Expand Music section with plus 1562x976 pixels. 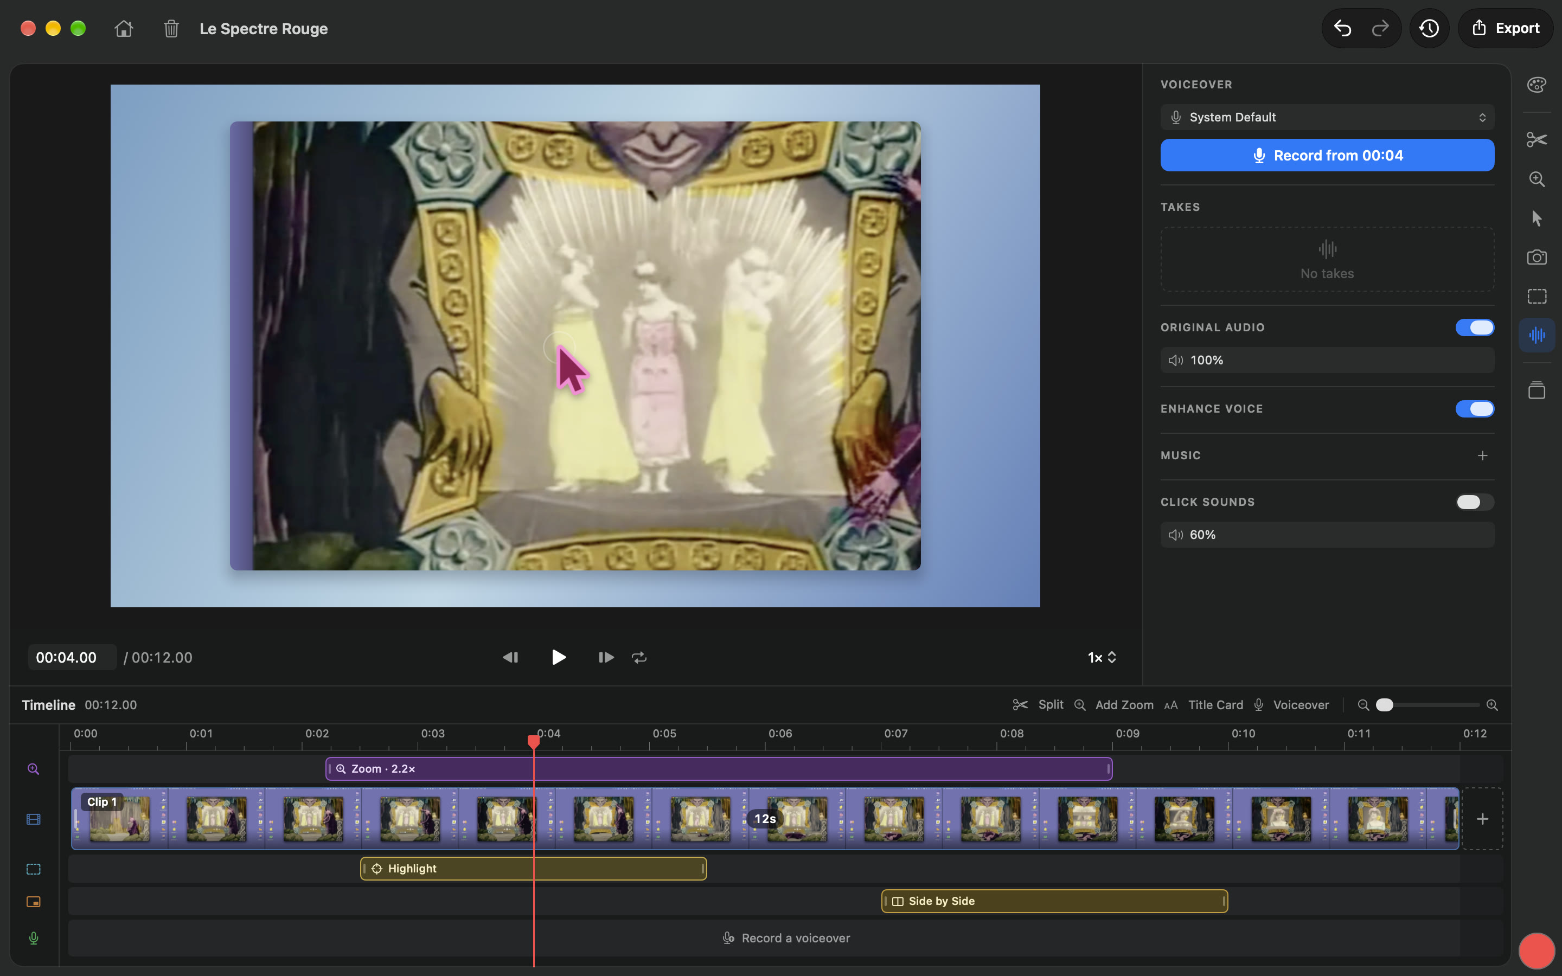tap(1483, 455)
